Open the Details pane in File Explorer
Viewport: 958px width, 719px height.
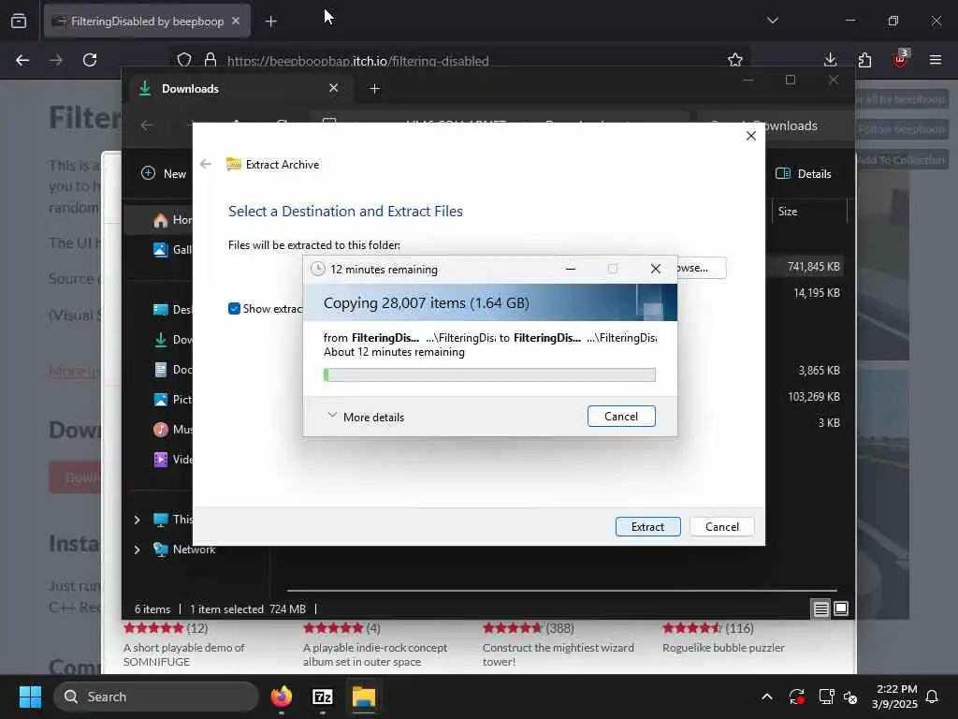(x=804, y=173)
